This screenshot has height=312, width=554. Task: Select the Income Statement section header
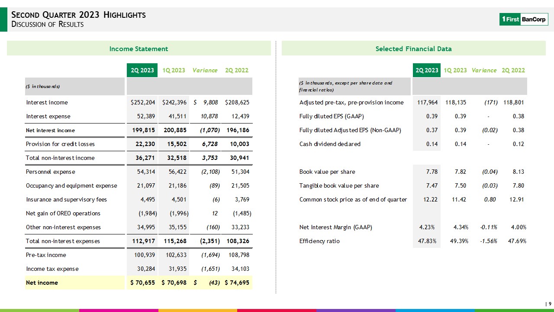[138, 49]
